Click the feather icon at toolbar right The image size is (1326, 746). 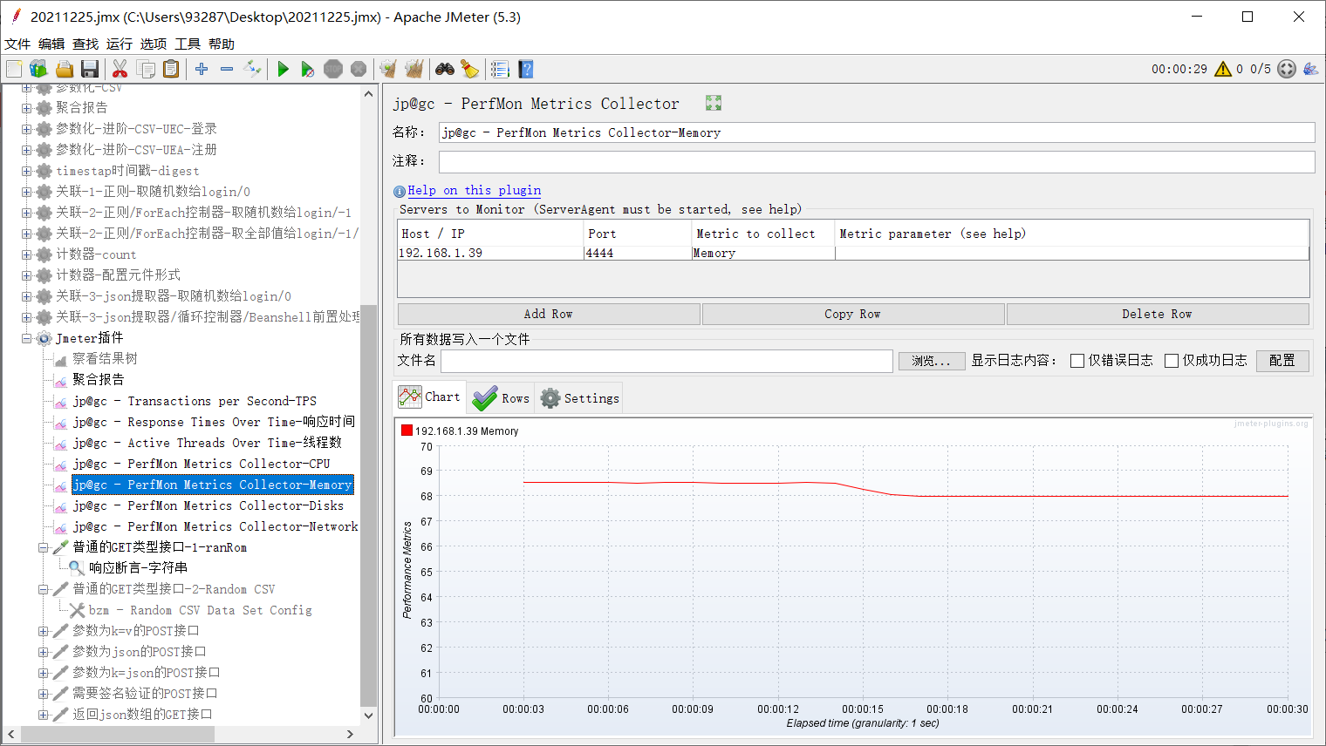point(1310,69)
